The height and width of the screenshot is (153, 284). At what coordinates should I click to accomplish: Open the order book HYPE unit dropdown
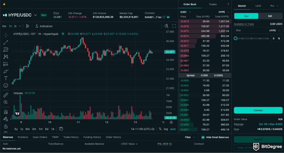point(224,12)
